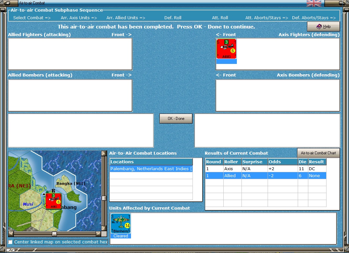Click the map vertical scrollbar thumb

coord(104,198)
